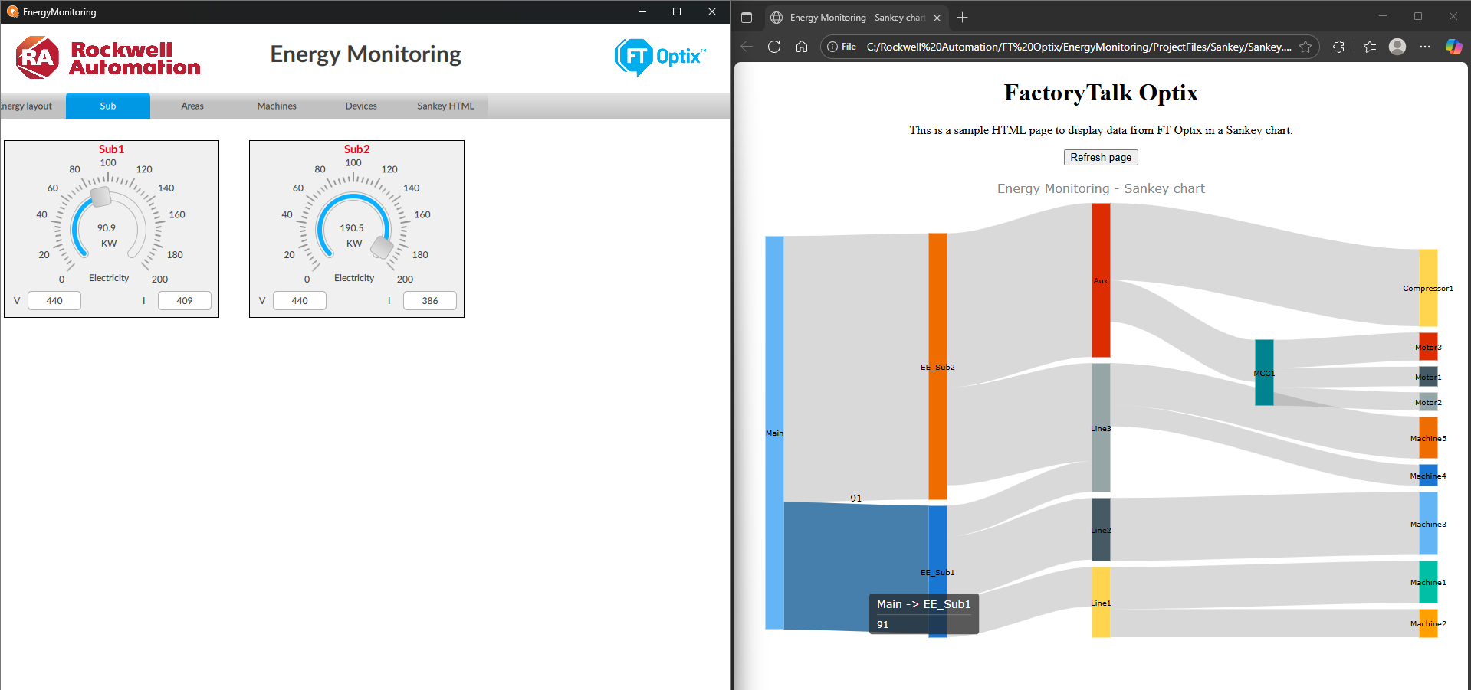
Task: Click the Sub1 gauge knob
Action: pyautogui.click(x=101, y=197)
